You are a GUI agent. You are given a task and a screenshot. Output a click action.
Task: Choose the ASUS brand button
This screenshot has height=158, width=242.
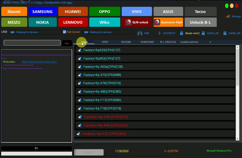pos(168,12)
